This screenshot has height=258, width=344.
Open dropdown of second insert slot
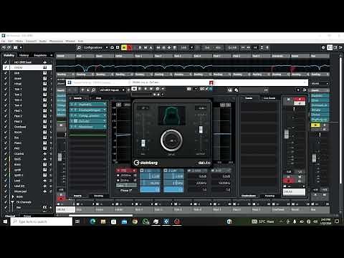tap(105, 110)
